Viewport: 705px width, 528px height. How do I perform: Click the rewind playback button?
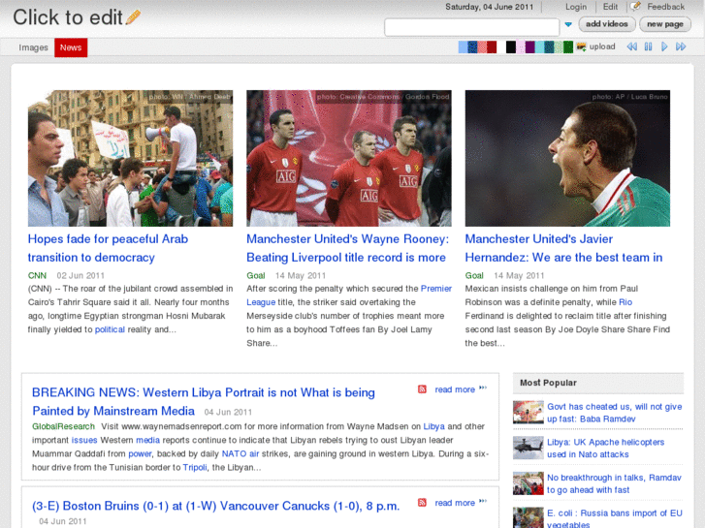[631, 47]
